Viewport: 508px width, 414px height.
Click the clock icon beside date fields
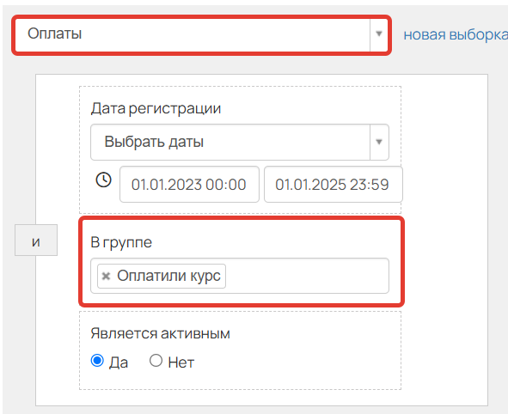[104, 180]
